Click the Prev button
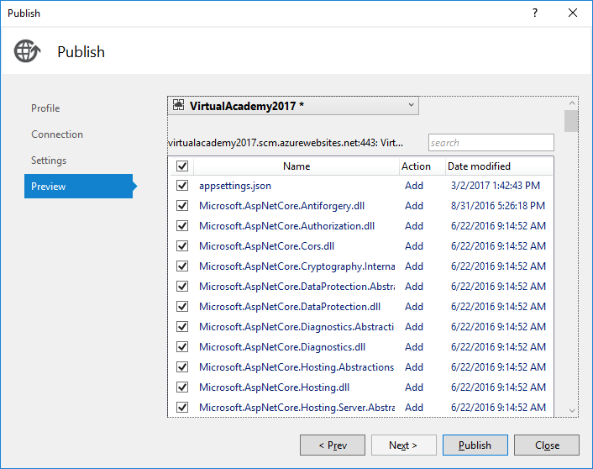593x469 pixels. coord(332,445)
